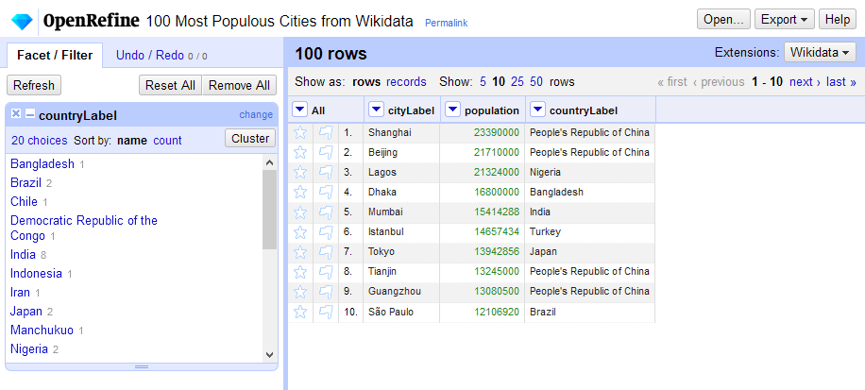Remove all facets
Viewport: 865px width, 390px height.
click(240, 86)
